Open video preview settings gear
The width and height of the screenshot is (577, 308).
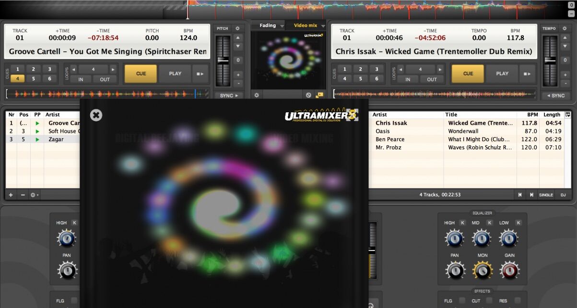257,95
